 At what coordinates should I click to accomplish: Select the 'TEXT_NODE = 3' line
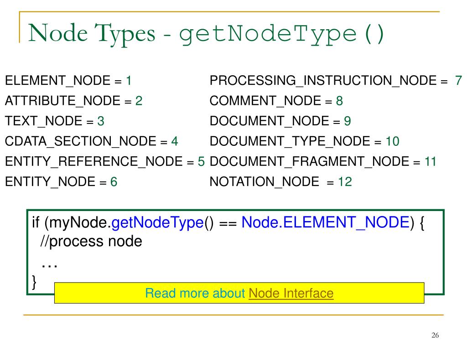click(x=55, y=121)
